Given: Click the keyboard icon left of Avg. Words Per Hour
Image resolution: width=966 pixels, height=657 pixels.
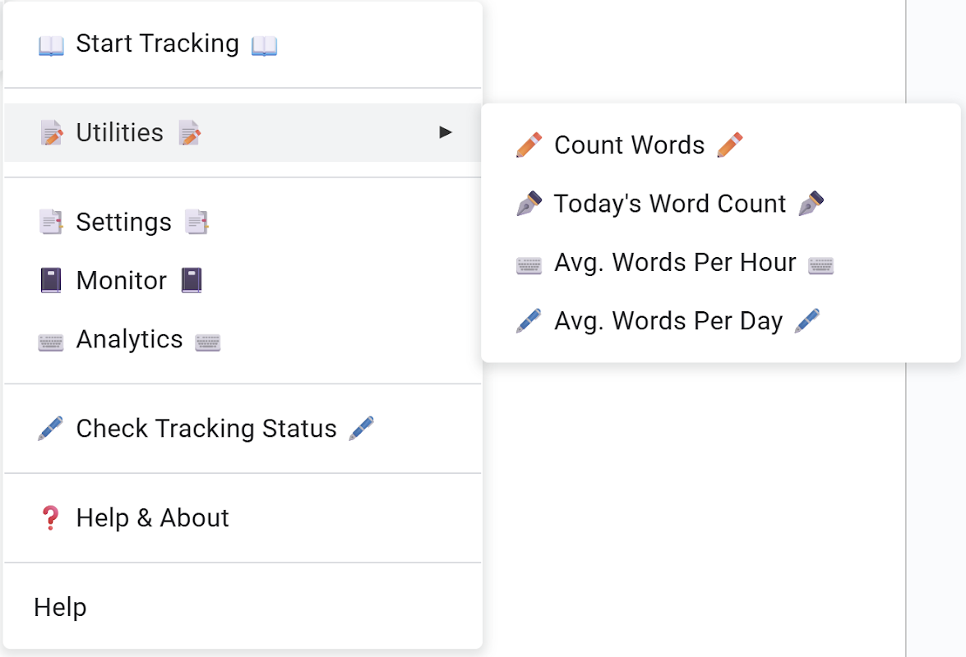Looking at the screenshot, I should click(529, 264).
